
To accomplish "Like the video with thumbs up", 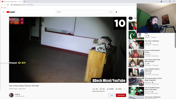I will [95, 89].
